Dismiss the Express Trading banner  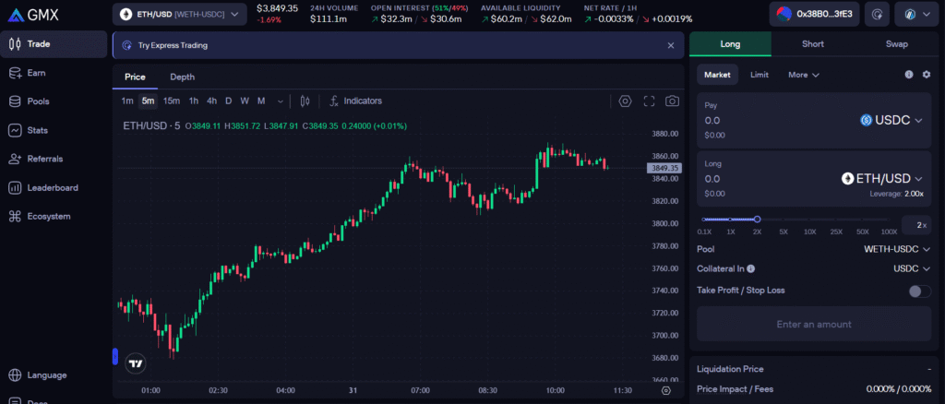671,45
